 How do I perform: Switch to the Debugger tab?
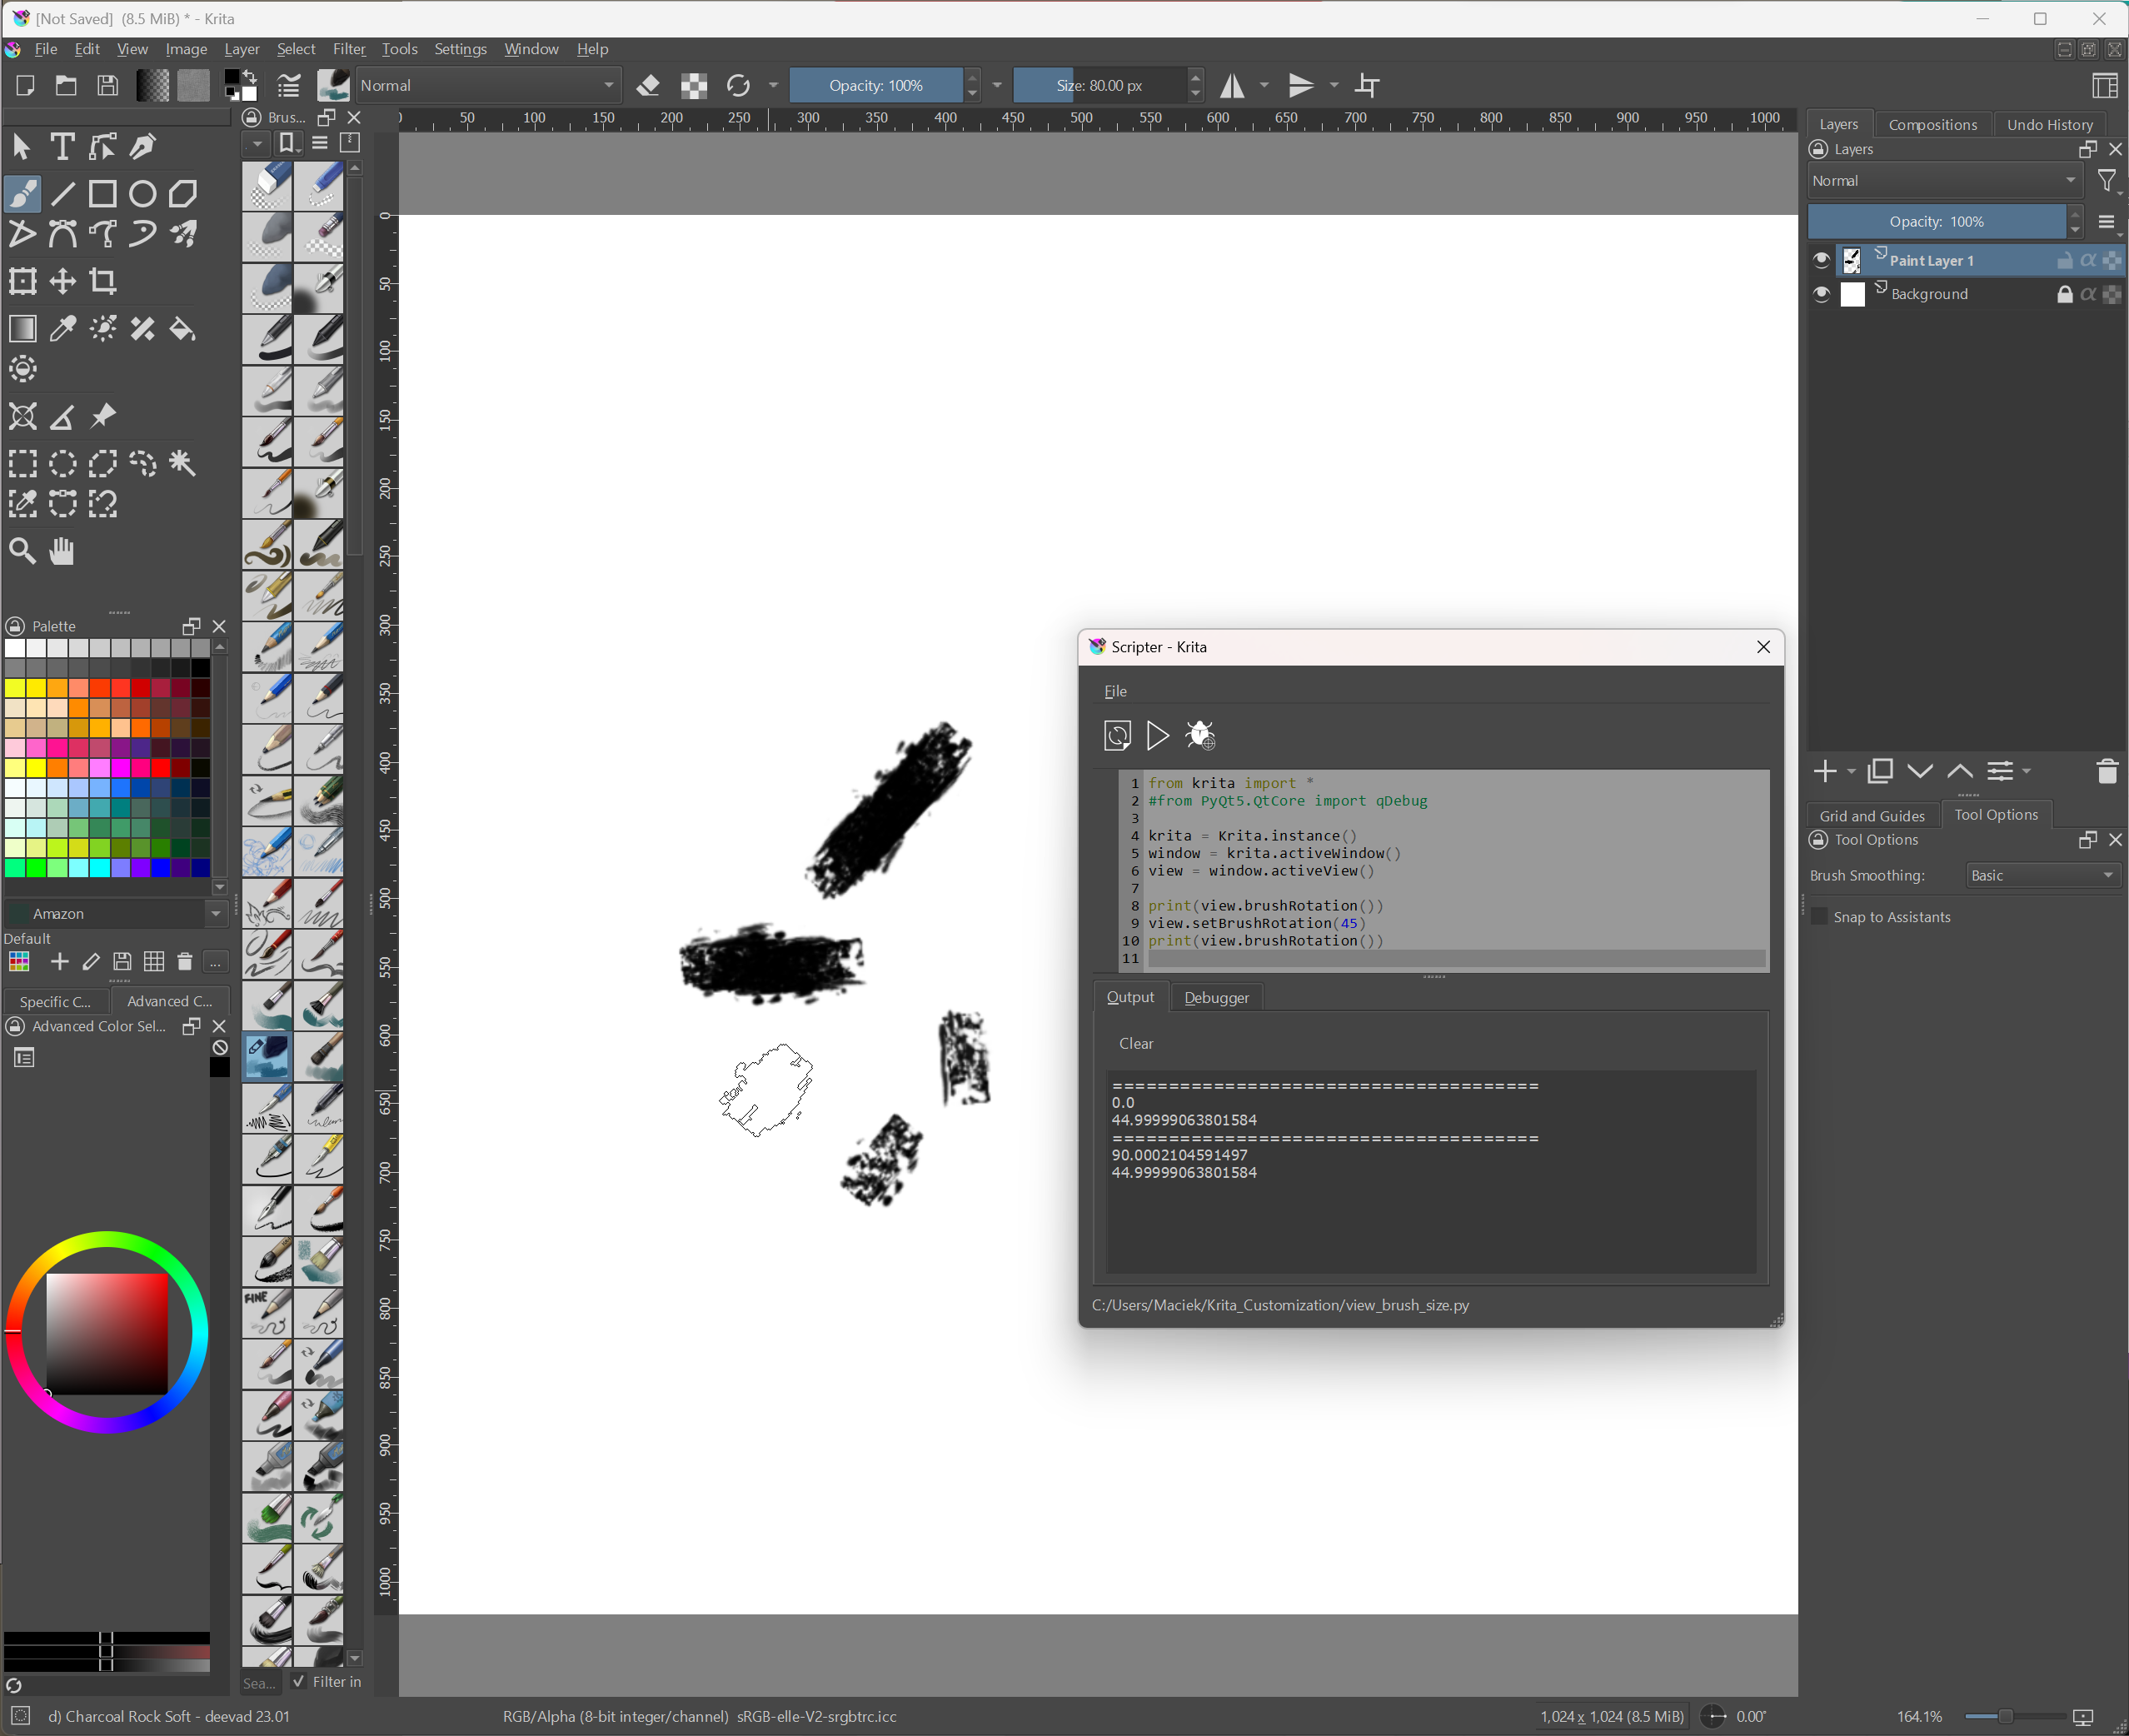[1215, 997]
